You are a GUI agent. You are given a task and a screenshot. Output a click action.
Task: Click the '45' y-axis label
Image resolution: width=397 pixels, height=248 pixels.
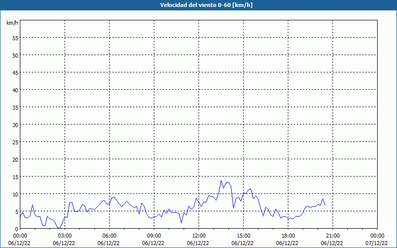(x=15, y=72)
